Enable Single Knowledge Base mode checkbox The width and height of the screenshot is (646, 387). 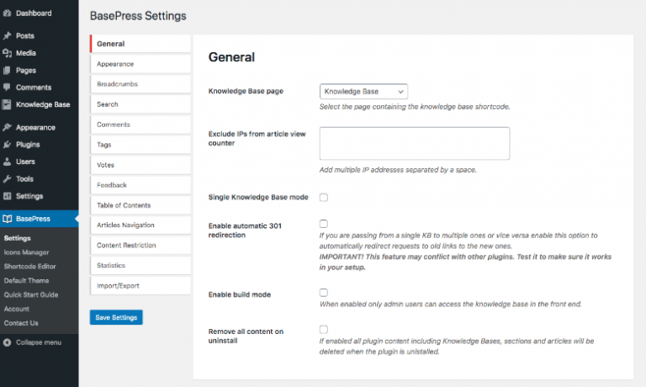click(x=324, y=198)
